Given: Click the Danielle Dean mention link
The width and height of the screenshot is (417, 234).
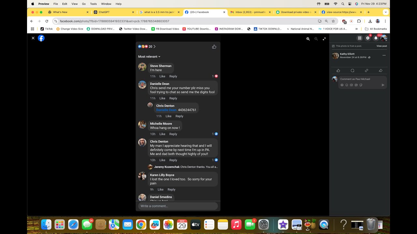Looking at the screenshot, I should click(166, 110).
